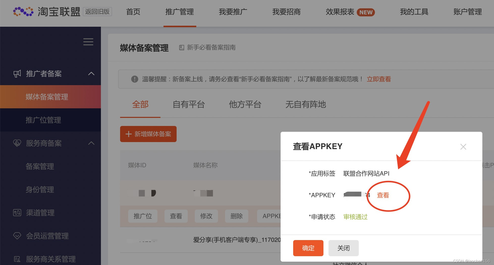Select 推广位管理 in the sidebar
The width and height of the screenshot is (494, 265).
pos(50,120)
